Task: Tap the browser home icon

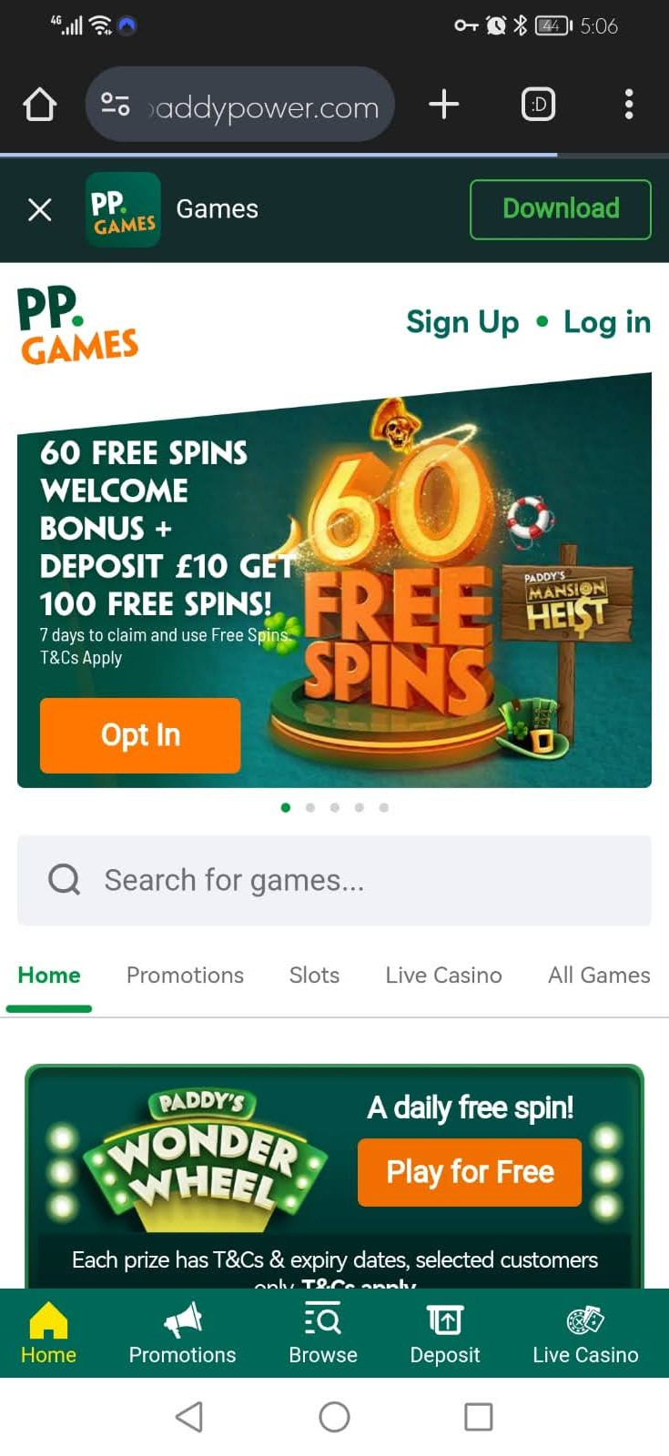Action: coord(40,105)
